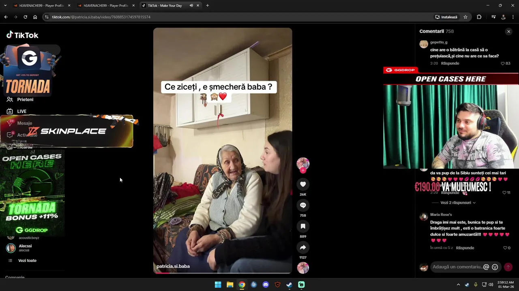Open a new browser tab

coord(208,6)
